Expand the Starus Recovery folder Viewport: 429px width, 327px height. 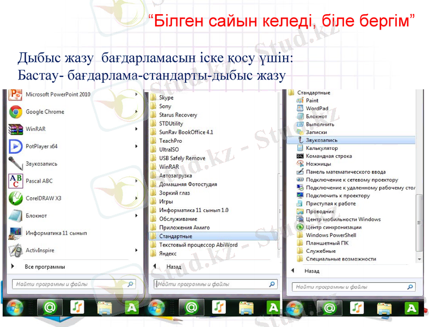coord(174,115)
